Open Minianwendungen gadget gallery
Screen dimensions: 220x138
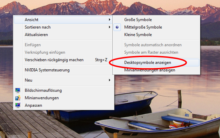point(63,98)
